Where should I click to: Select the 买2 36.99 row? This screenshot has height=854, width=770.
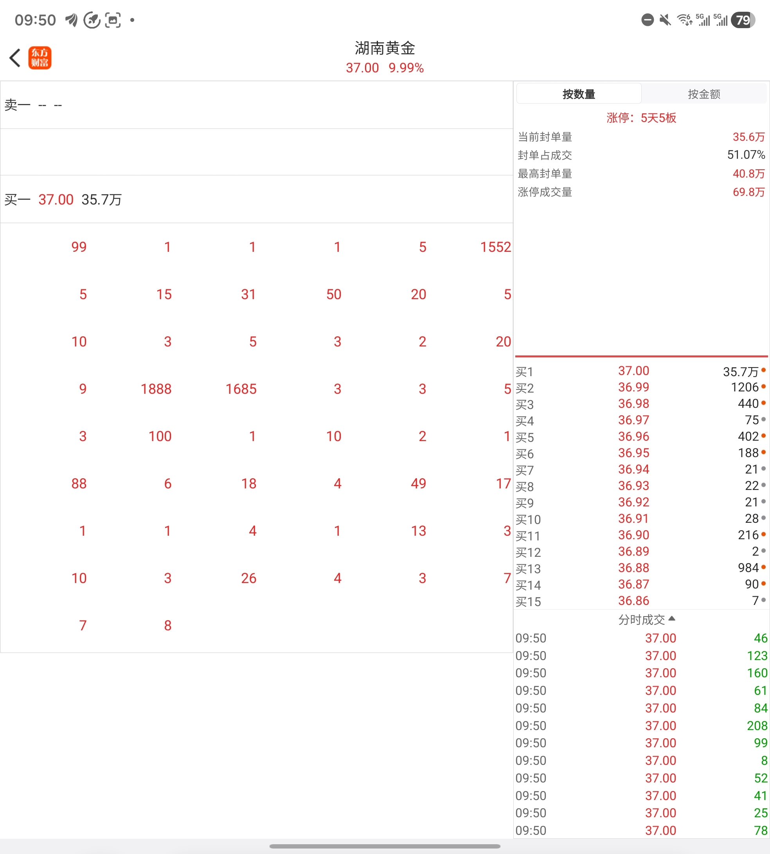click(633, 387)
